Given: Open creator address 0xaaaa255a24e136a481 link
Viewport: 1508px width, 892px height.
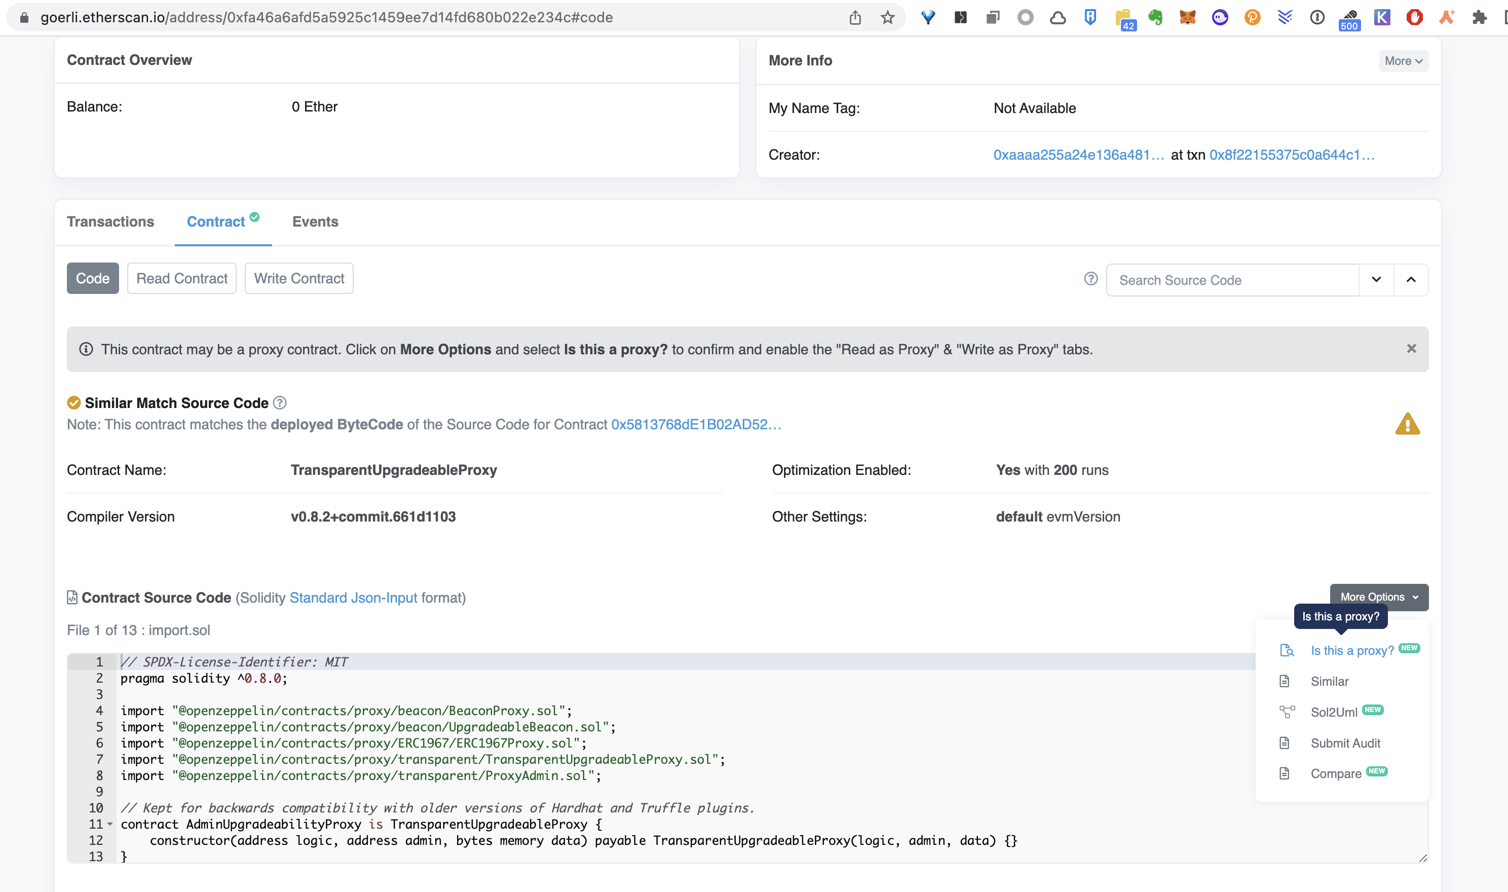Looking at the screenshot, I should click(1078, 155).
